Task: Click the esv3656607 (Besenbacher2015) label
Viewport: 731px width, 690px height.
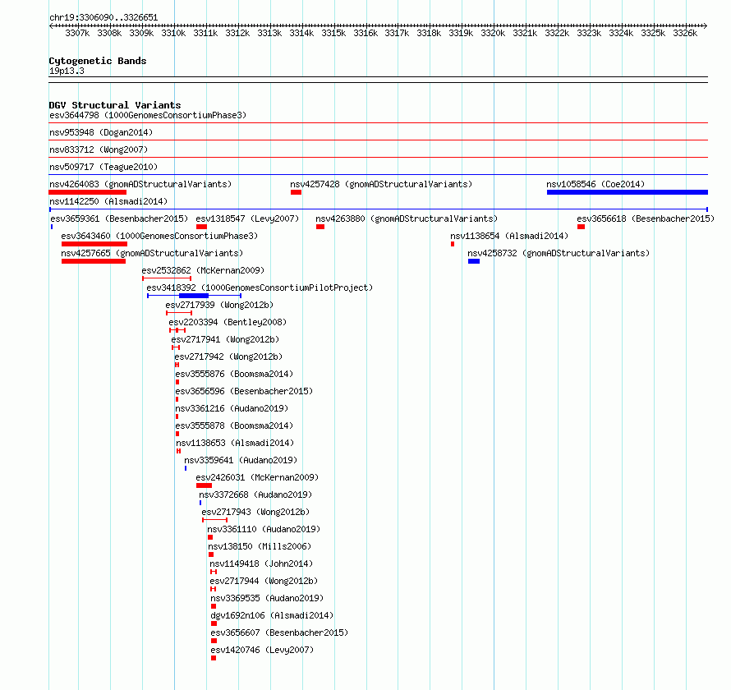Action: click(279, 632)
